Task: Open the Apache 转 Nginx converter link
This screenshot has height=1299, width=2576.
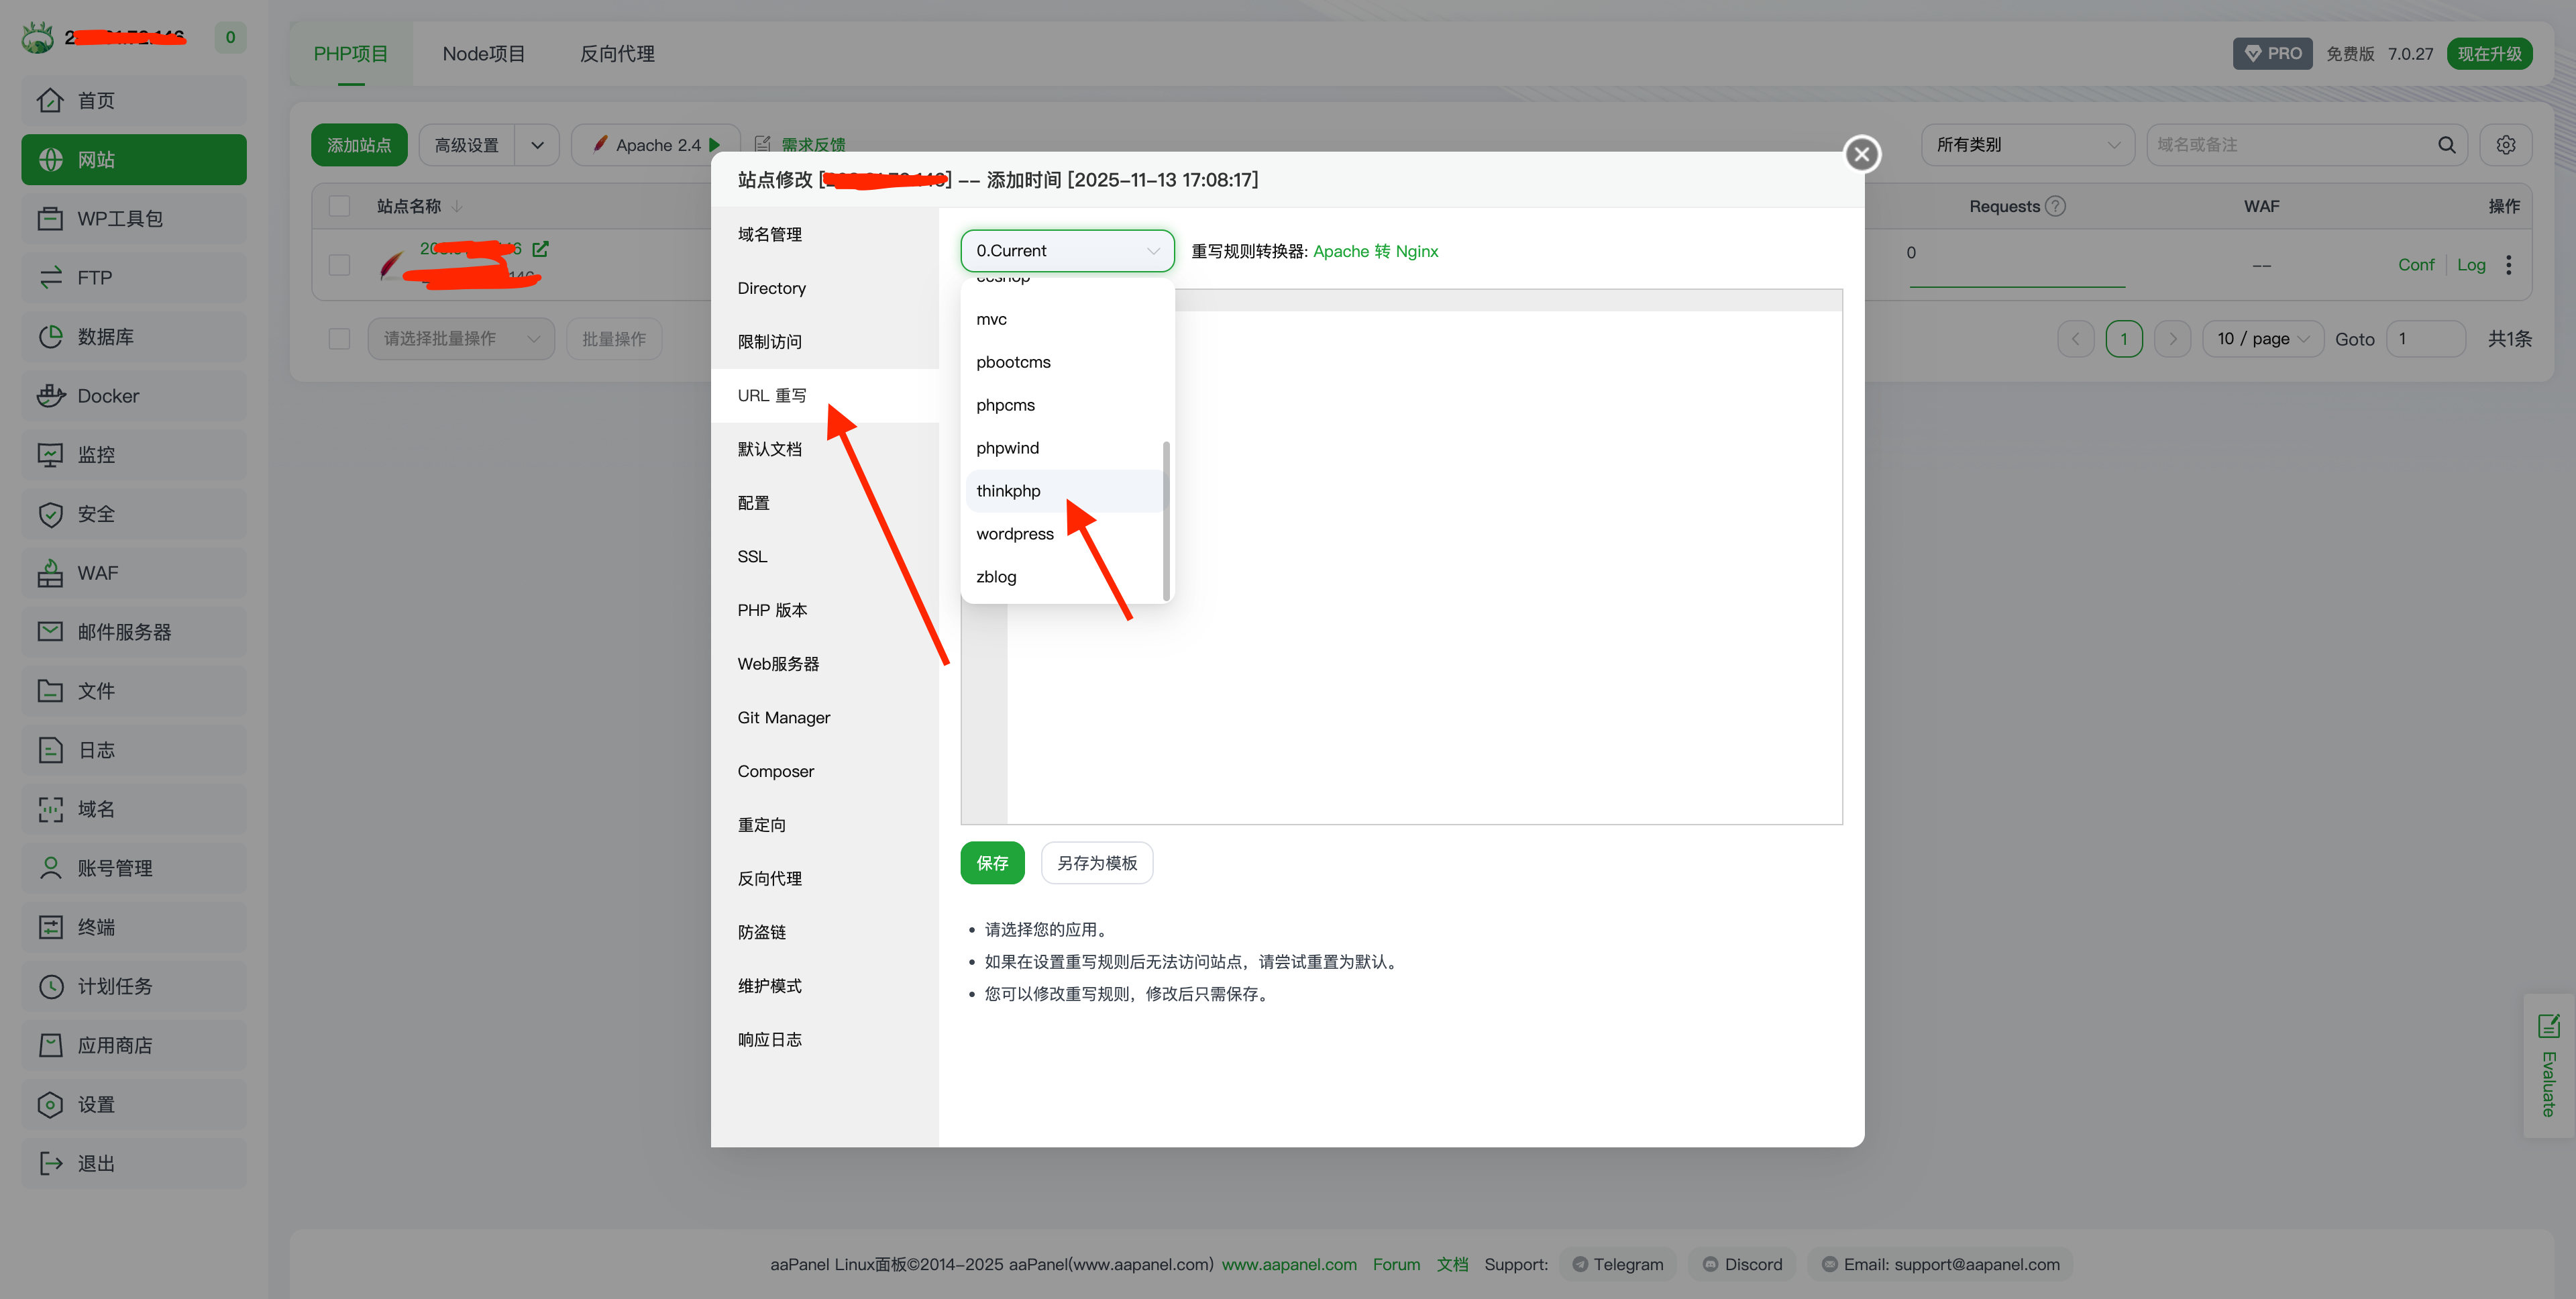Action: click(x=1375, y=251)
